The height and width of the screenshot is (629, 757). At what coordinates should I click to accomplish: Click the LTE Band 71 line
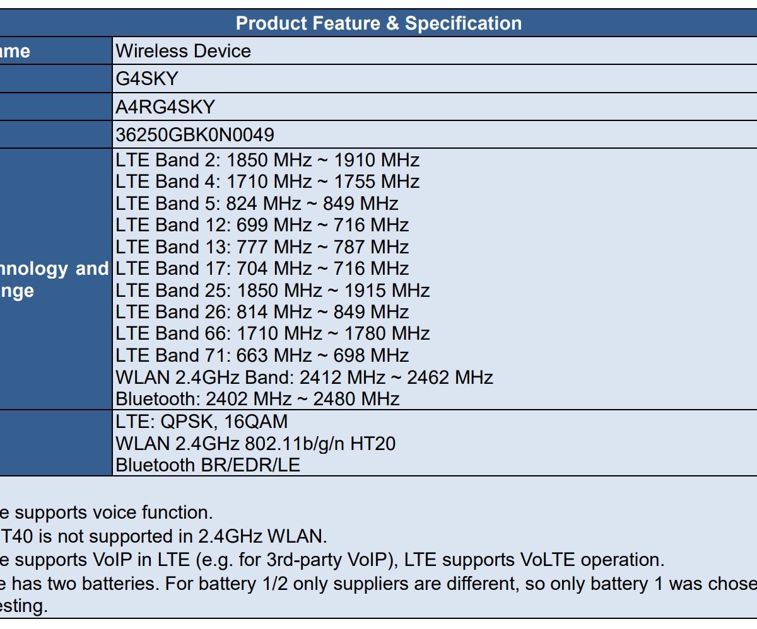point(262,355)
